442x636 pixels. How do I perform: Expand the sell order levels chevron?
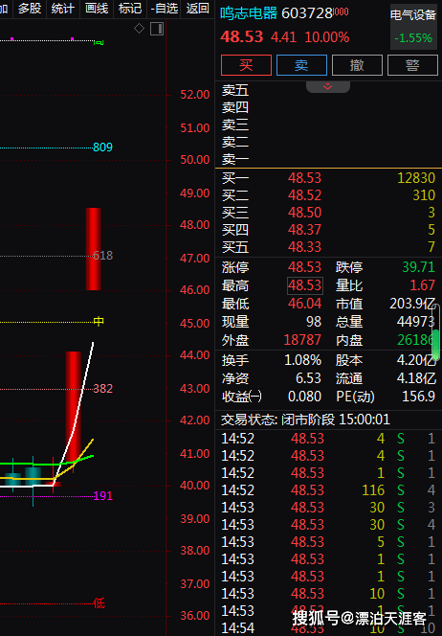328,86
